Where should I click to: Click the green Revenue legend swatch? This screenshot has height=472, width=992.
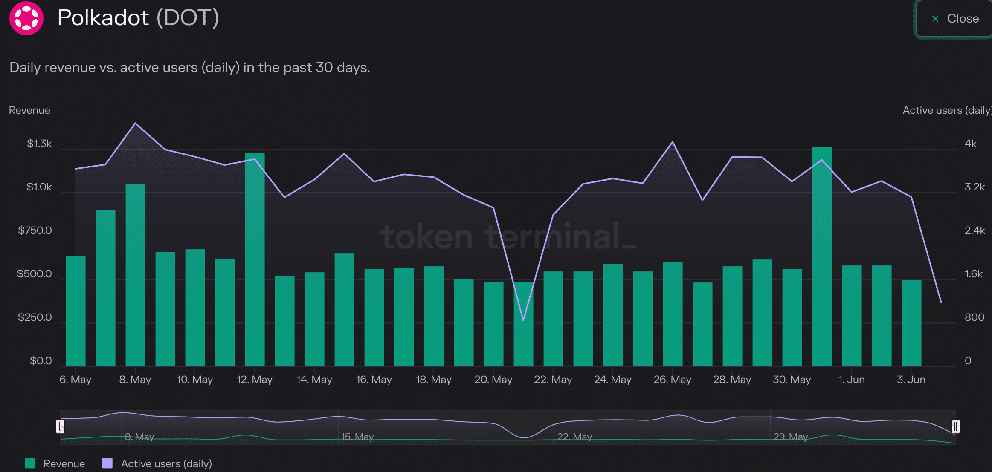coord(30,463)
